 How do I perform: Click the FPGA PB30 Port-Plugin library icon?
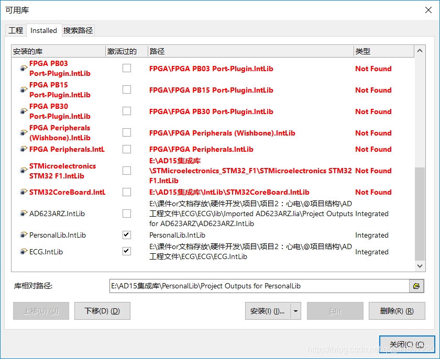tap(24, 111)
